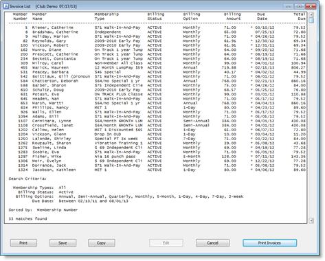Maximize the Invoice List window
Viewport: 325px width, 261px height.
pos(299,6)
